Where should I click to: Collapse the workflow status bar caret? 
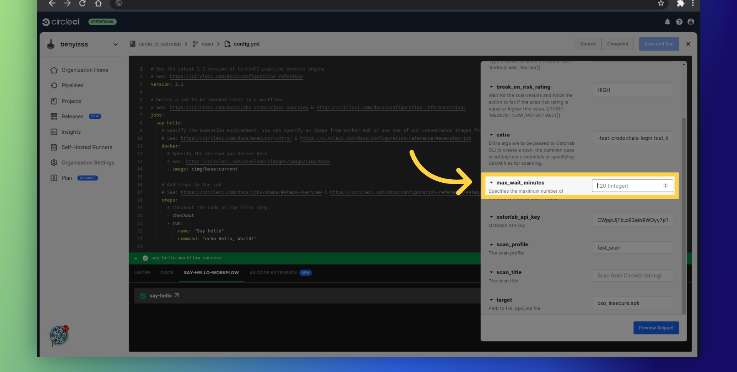(136, 258)
